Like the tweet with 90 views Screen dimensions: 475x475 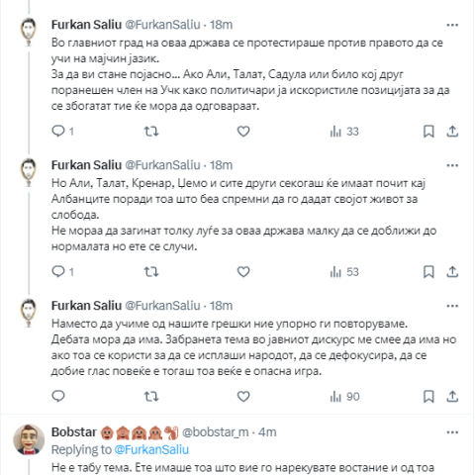(x=243, y=396)
